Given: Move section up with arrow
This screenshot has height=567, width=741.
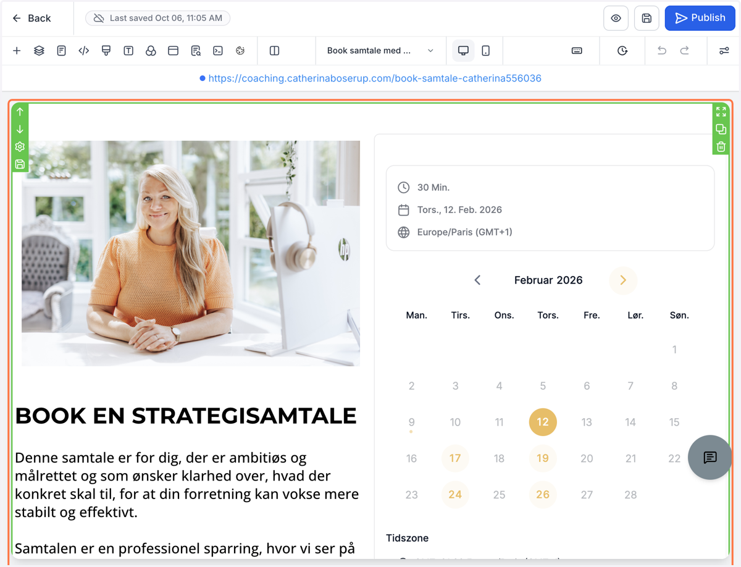Looking at the screenshot, I should click(20, 112).
